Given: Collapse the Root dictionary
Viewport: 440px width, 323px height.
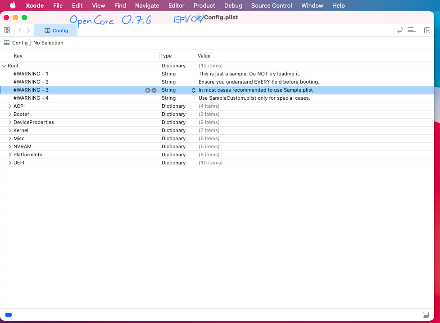Looking at the screenshot, I should tap(4, 66).
